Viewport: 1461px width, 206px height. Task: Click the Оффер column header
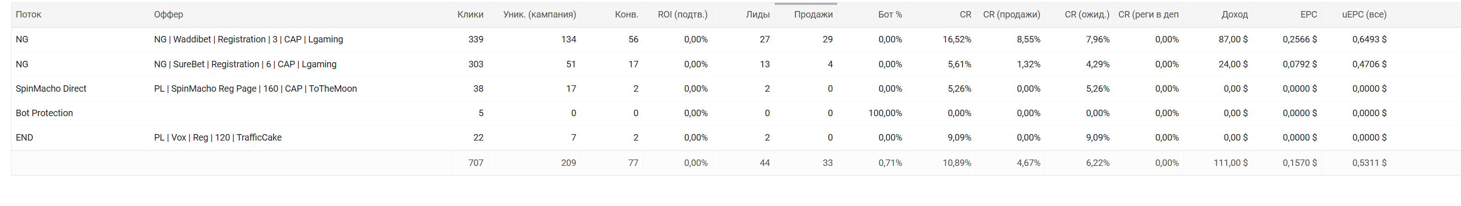tap(168, 15)
